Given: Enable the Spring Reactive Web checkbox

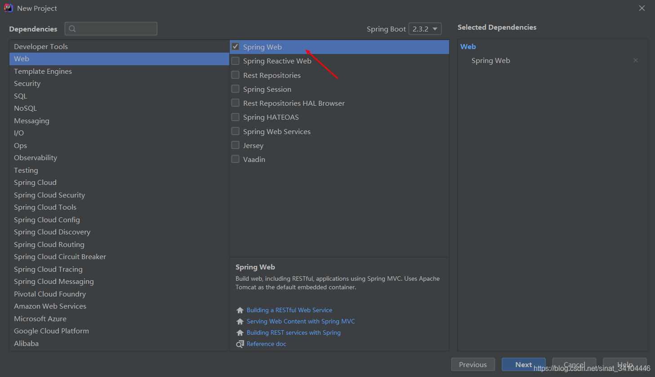Looking at the screenshot, I should [236, 61].
